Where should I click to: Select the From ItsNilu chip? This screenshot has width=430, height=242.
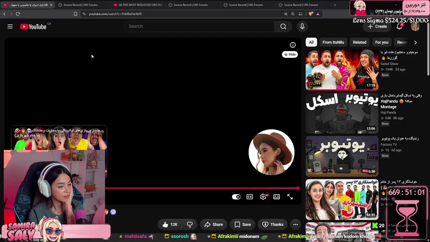(x=333, y=42)
